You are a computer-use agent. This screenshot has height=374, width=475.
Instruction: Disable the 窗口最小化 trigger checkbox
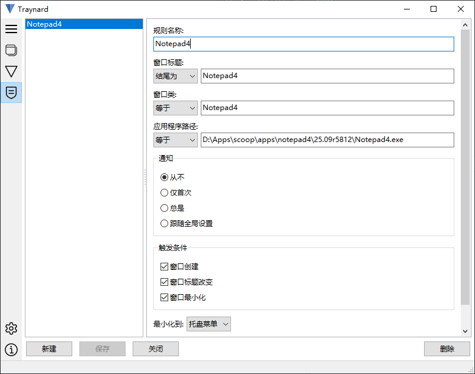tap(165, 298)
